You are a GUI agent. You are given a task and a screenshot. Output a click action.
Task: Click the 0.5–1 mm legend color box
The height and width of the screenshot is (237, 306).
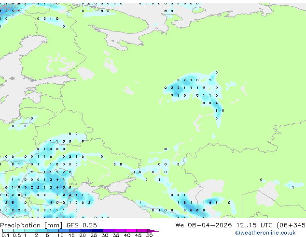(x=19, y=231)
